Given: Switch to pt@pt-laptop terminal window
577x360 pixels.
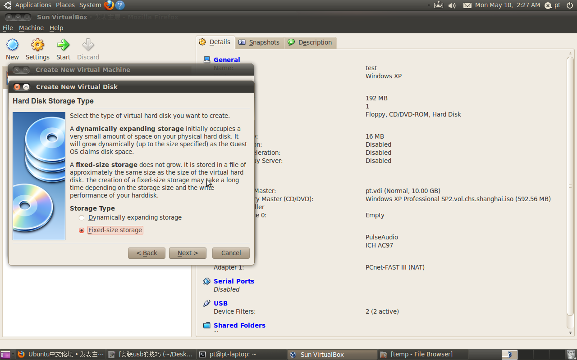Looking at the screenshot, I should 242,355.
